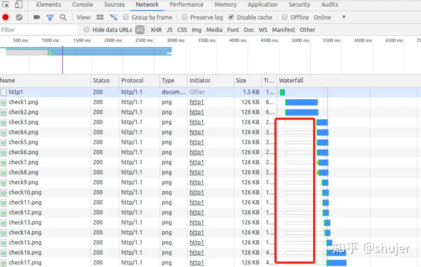
Task: Switch to large request rows view icon
Action: point(100,17)
